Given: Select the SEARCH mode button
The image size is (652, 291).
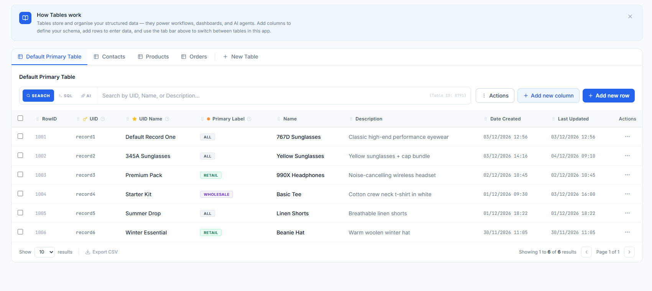Looking at the screenshot, I should tap(38, 96).
